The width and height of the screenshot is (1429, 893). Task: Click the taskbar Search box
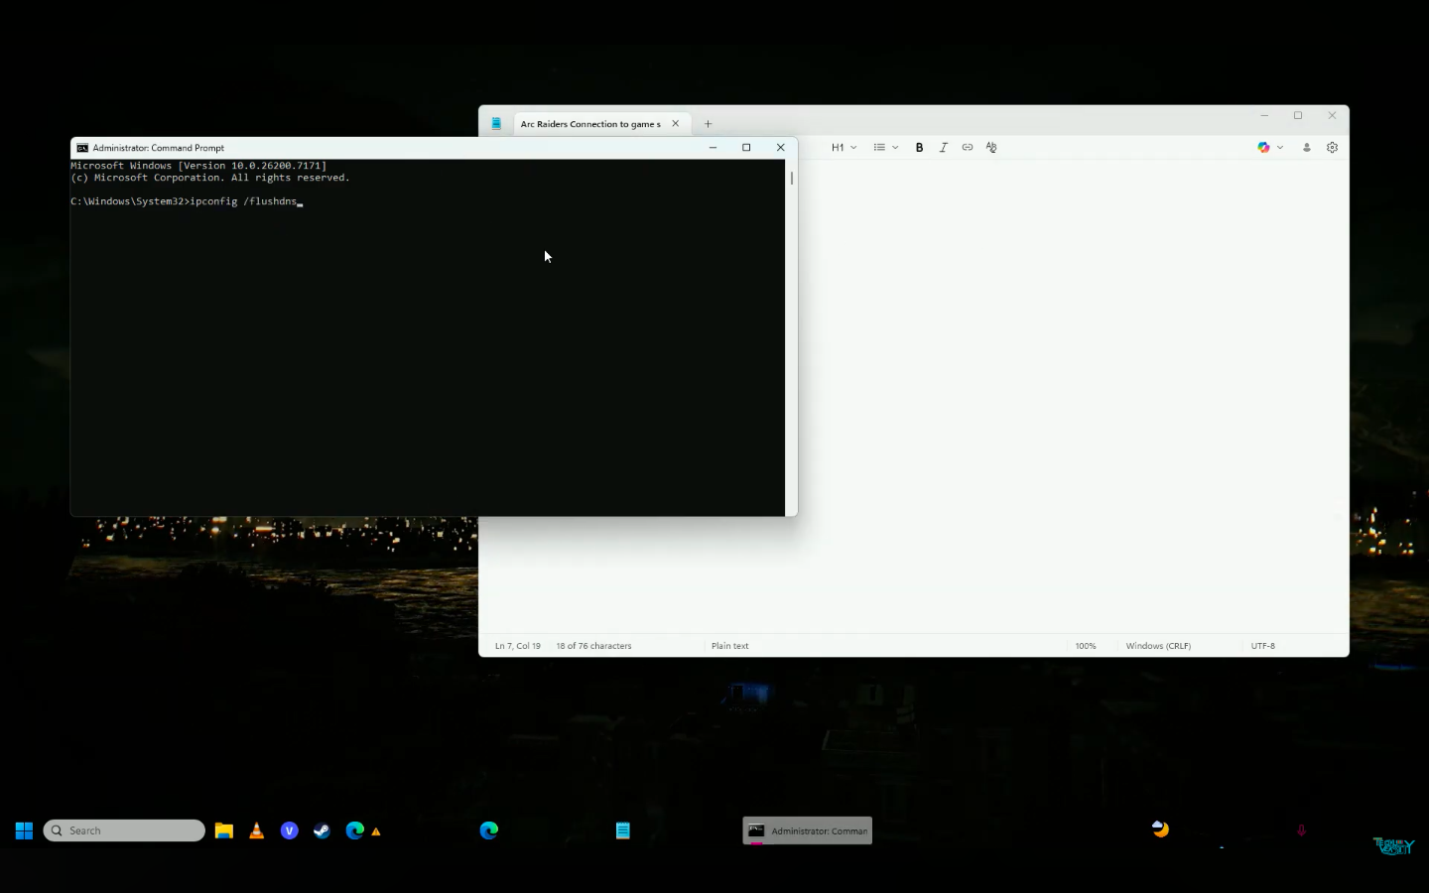[x=124, y=830]
